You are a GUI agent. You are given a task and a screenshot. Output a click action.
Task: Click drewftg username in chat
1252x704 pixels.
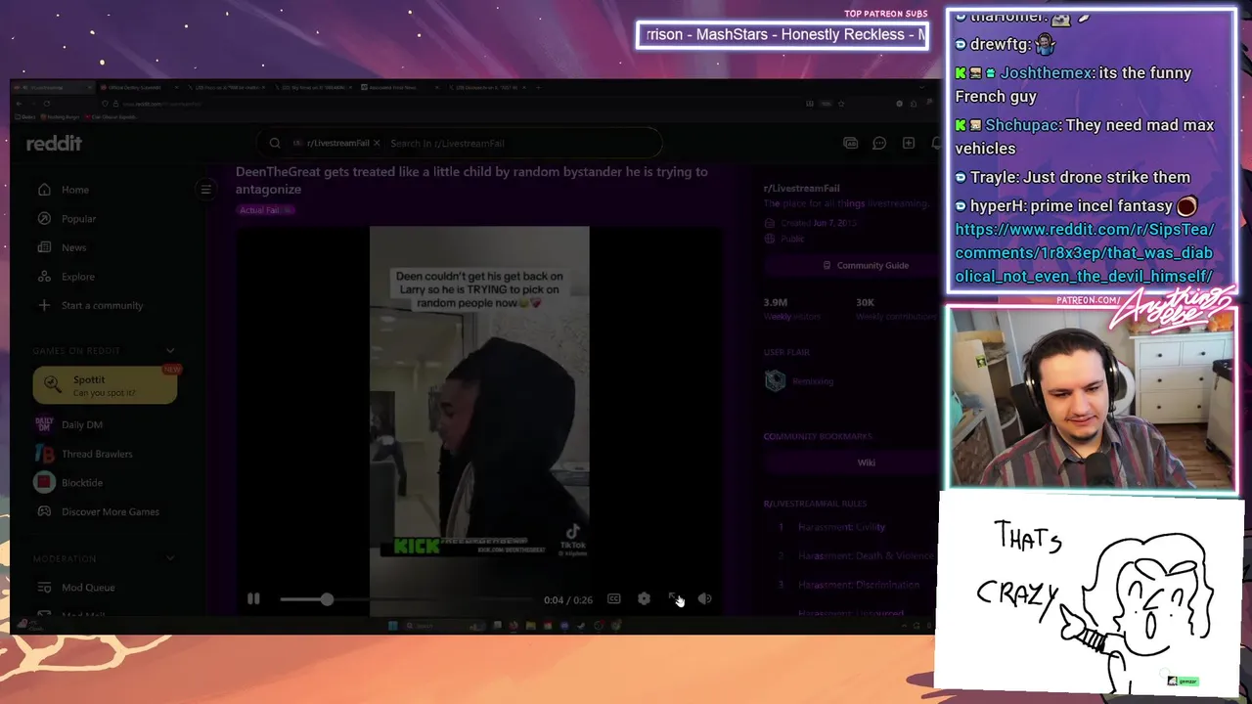tap(997, 44)
